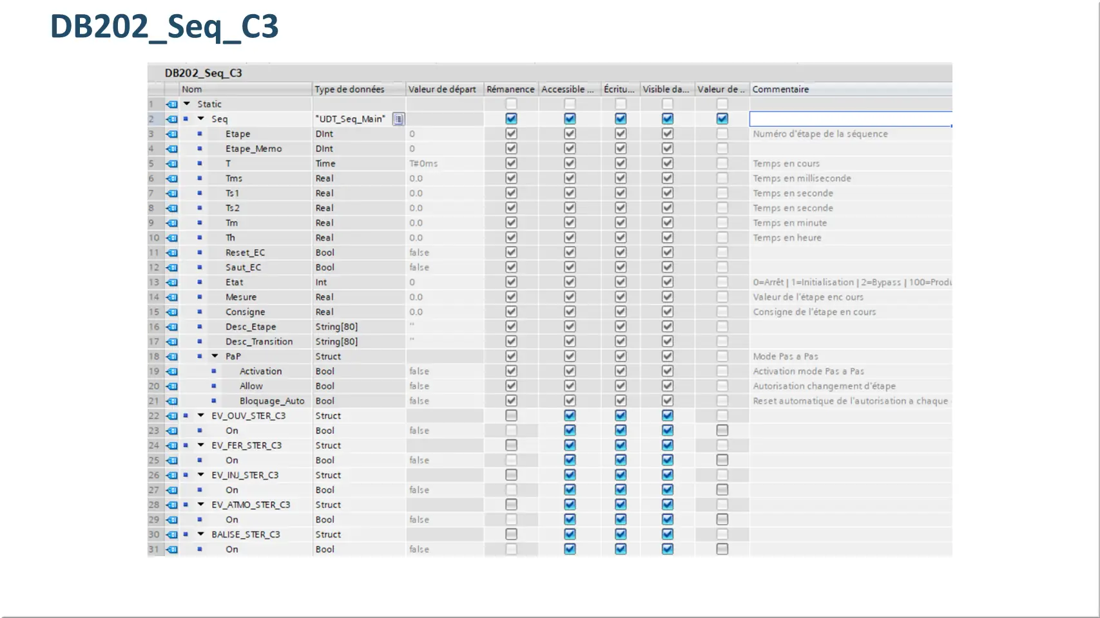This screenshot has width=1100, height=618.
Task: Click the Saut_EC variable name
Action: click(x=244, y=268)
